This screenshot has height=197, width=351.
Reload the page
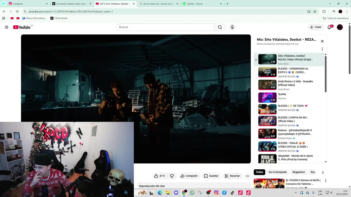(17, 11)
